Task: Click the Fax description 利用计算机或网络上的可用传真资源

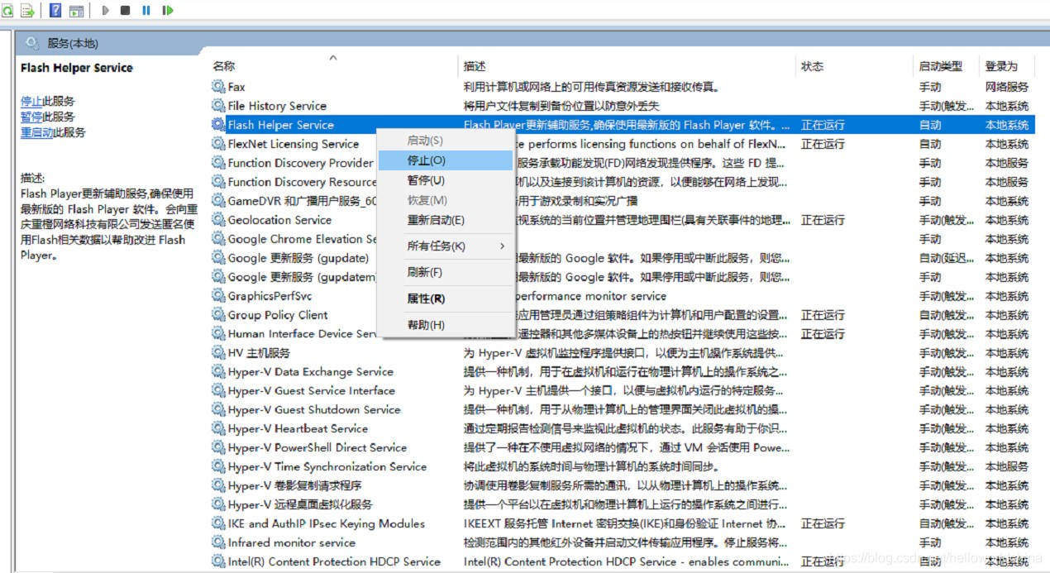Action: [592, 87]
